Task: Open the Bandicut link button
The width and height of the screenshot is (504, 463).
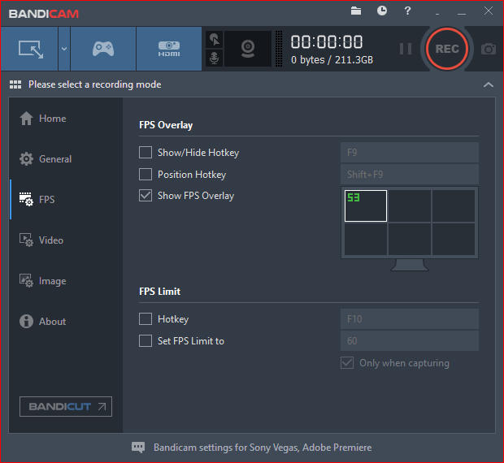Action: point(66,406)
